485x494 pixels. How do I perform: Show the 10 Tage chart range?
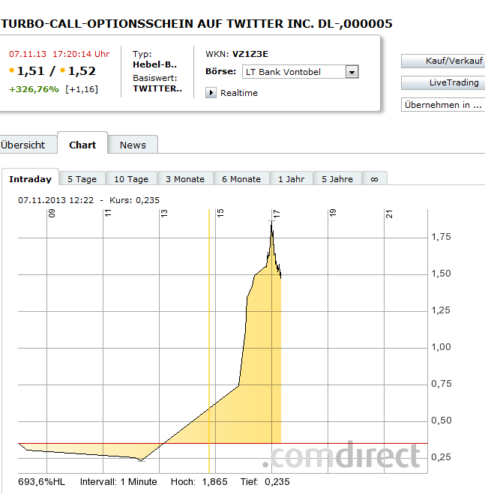pos(131,179)
